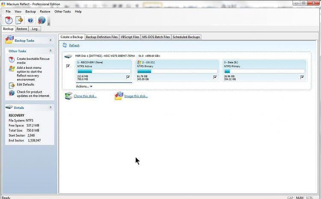Click the Edit Defaults sidebar icon
This screenshot has width=321, height=199.
click(12, 85)
